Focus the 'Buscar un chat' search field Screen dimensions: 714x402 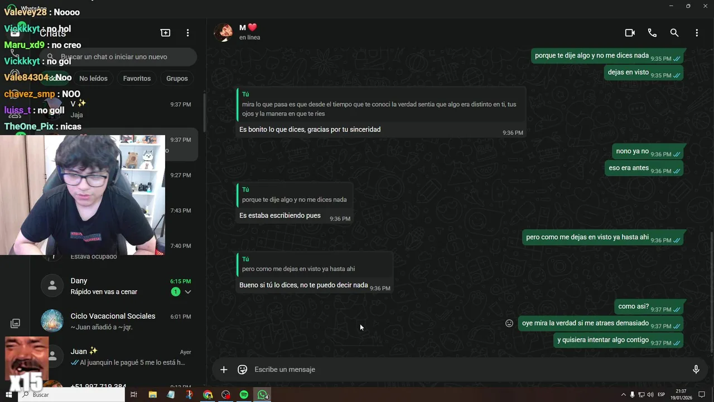pyautogui.click(x=118, y=57)
